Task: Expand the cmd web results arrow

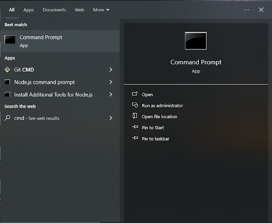Action: point(111,118)
